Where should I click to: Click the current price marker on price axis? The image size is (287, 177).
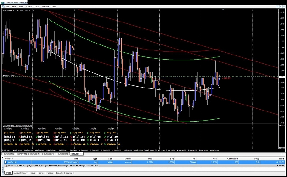[x=281, y=77]
